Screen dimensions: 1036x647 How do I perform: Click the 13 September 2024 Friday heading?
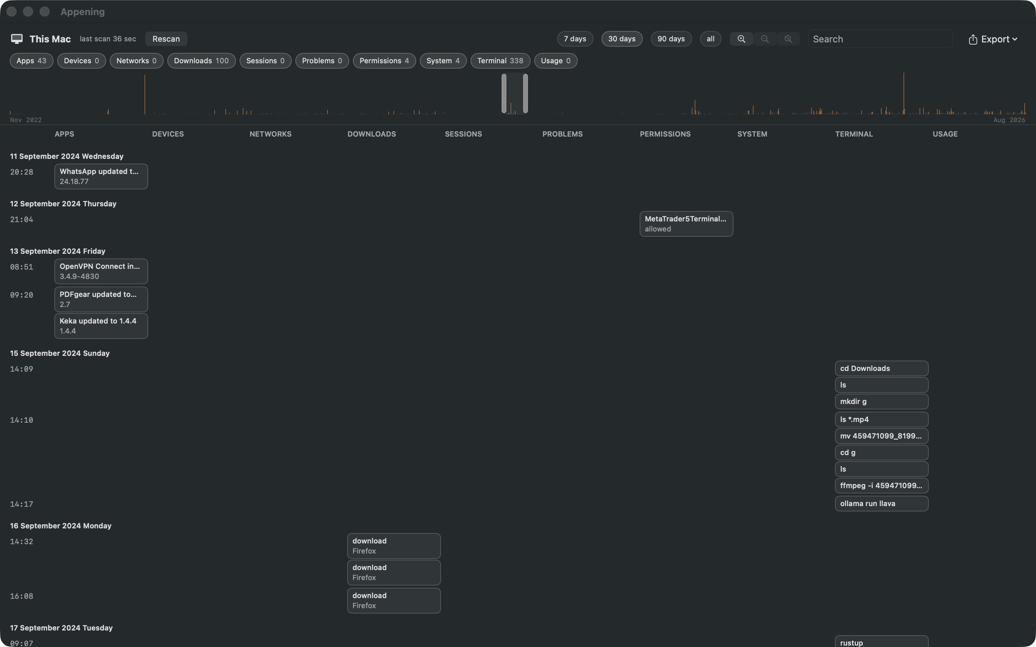pos(58,251)
